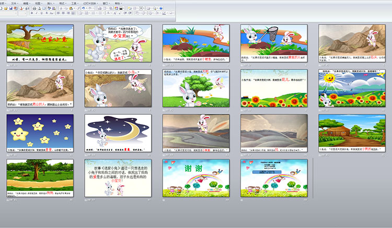The image size is (392, 228).
Task: Select sunflower slide with 花儿 text
Action: pos(274,88)
